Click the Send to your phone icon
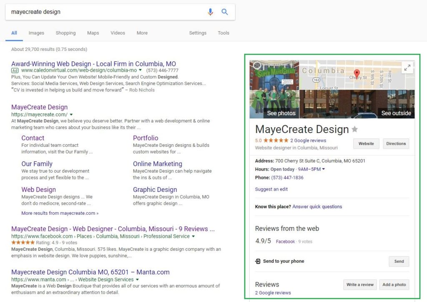This screenshot has width=427, height=302. tap(258, 262)
